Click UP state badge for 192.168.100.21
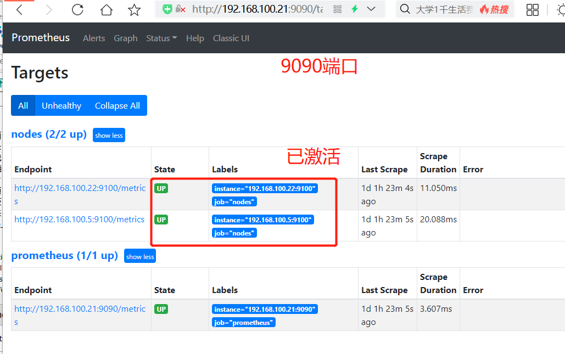The height and width of the screenshot is (354, 565). 161,309
